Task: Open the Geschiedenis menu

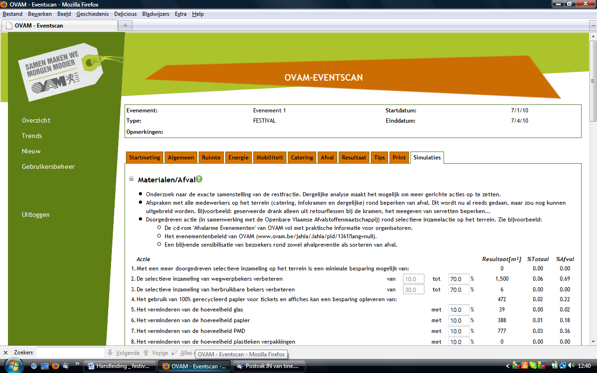Action: pos(93,14)
